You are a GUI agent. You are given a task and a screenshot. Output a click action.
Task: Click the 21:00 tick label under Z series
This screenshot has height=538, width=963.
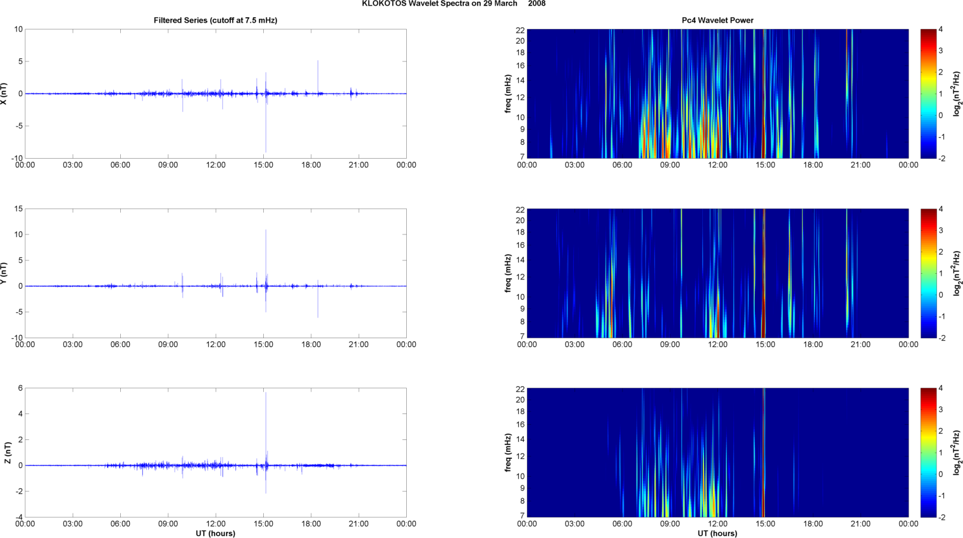point(358,524)
